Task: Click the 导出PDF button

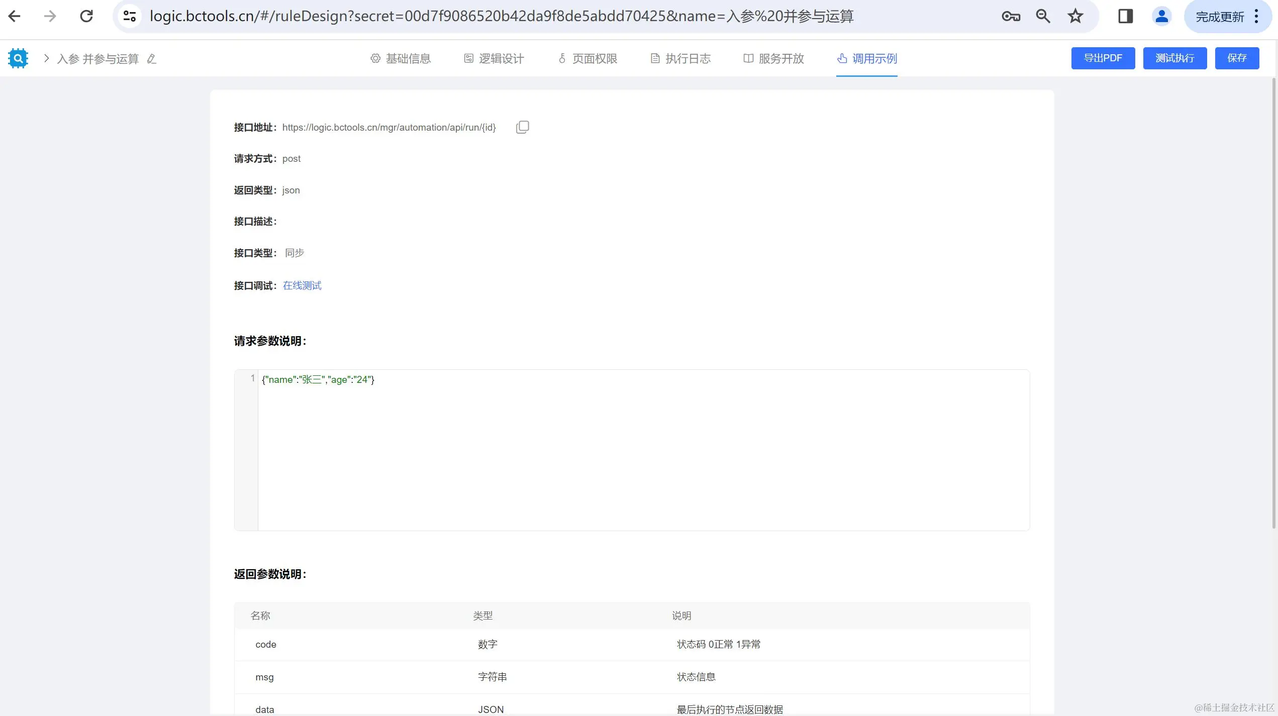Action: [x=1103, y=58]
